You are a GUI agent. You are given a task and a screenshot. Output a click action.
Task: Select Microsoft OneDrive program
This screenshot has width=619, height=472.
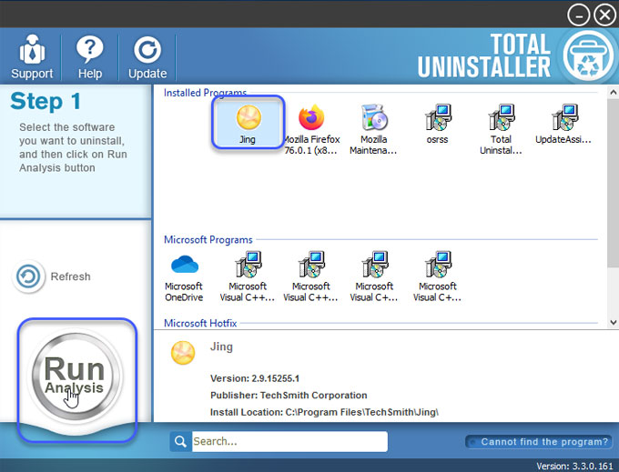[184, 276]
